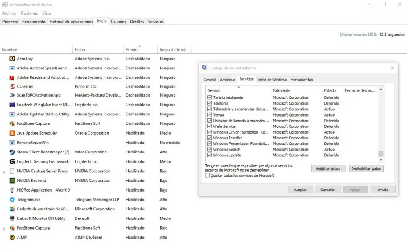Click the services list scroll-up arrow
The width and height of the screenshot is (407, 249).
pos(380,90)
